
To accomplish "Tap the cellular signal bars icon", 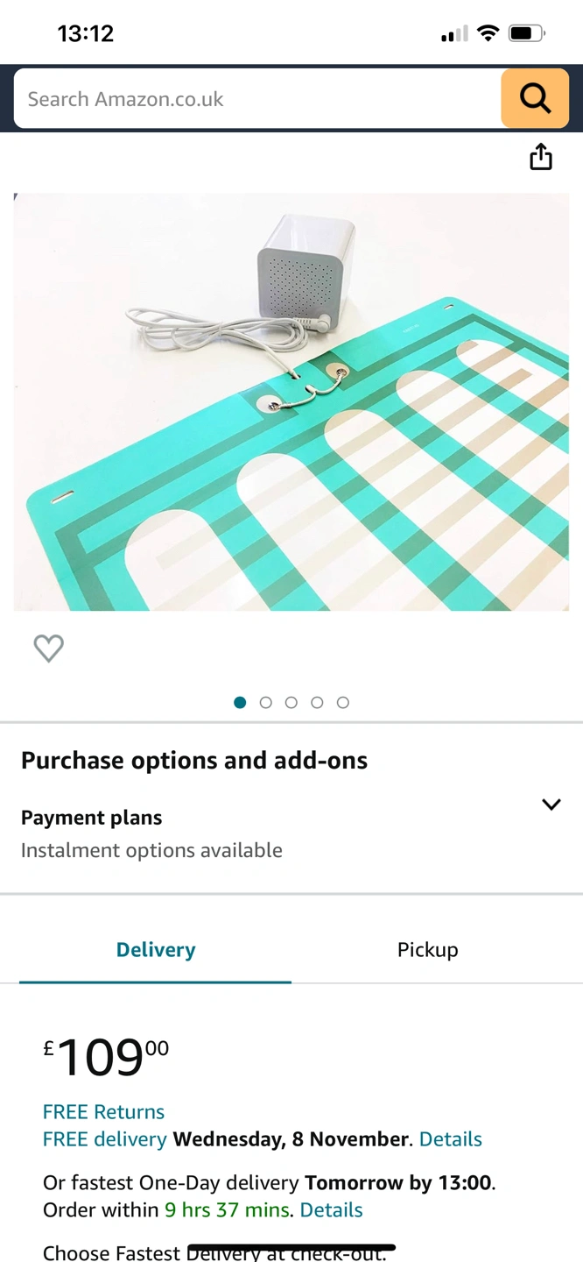I will [x=455, y=34].
